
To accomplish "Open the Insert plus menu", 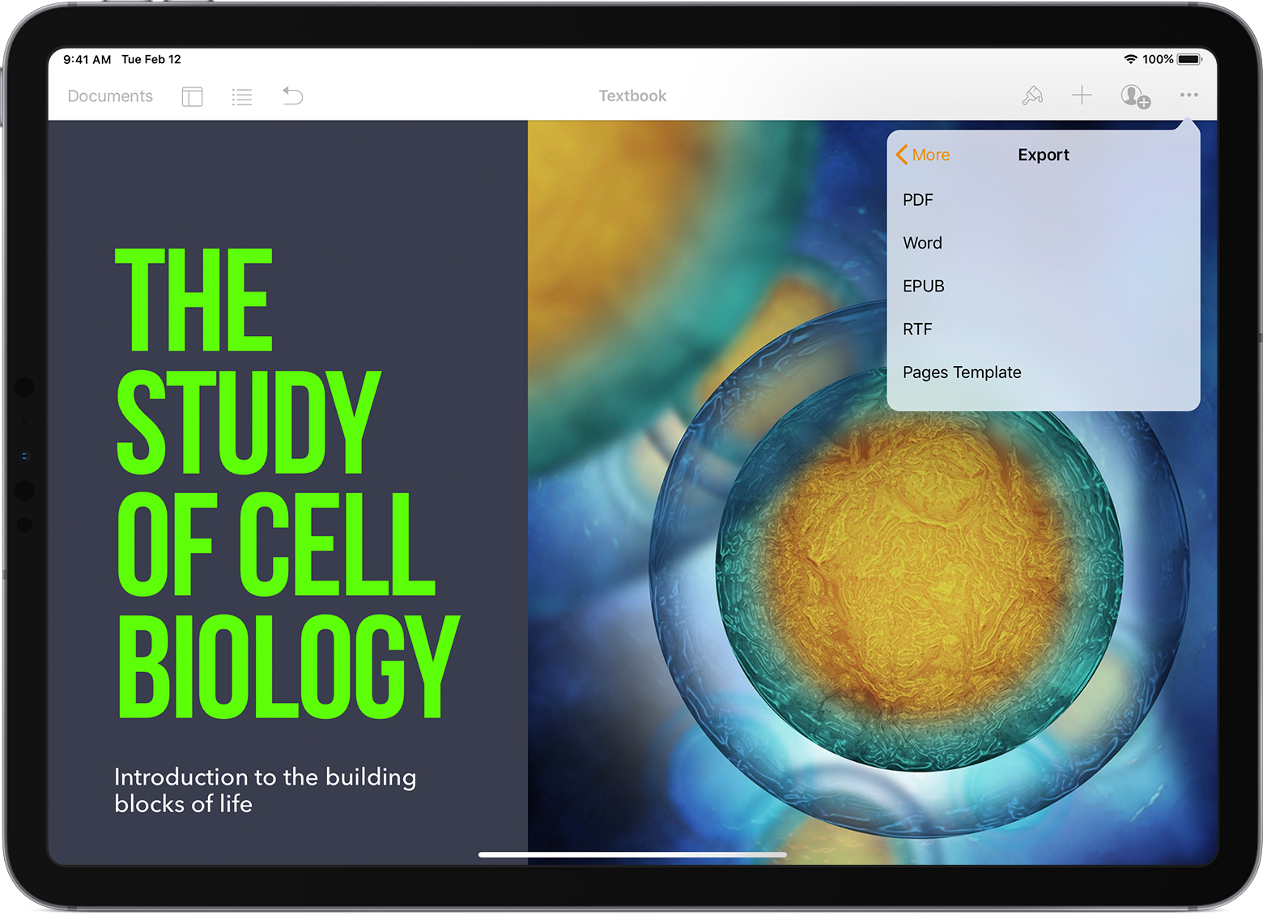I will point(1082,96).
